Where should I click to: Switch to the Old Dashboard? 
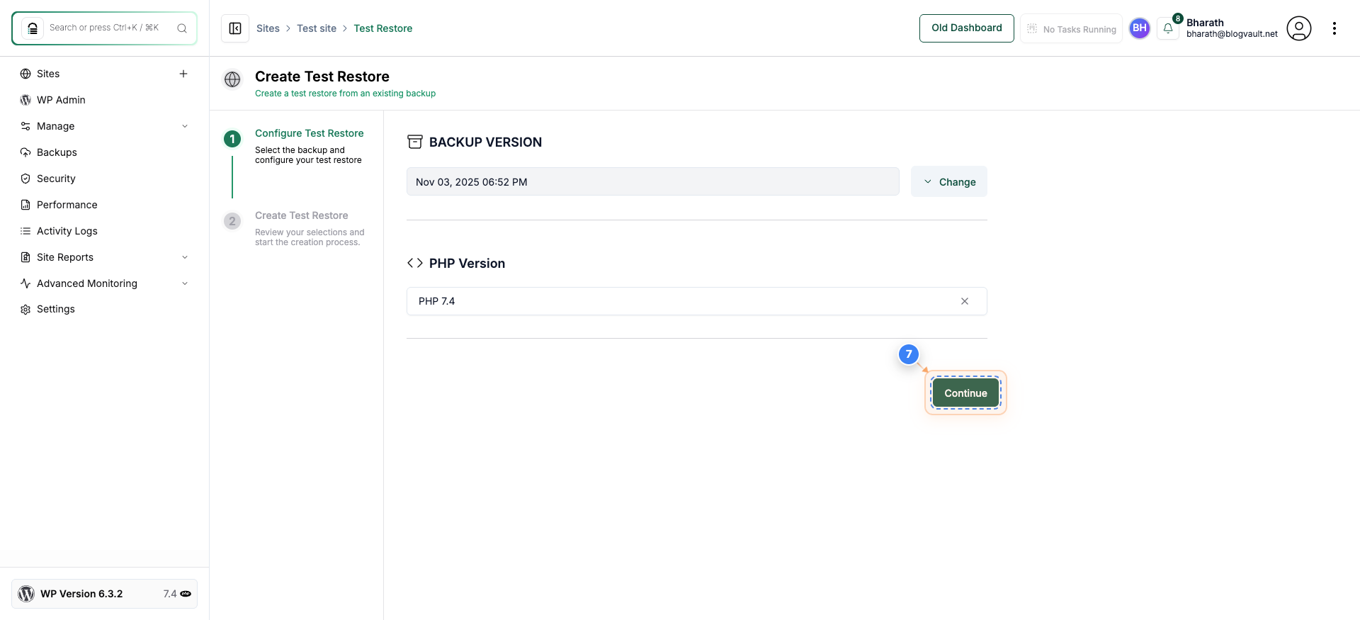pyautogui.click(x=967, y=28)
